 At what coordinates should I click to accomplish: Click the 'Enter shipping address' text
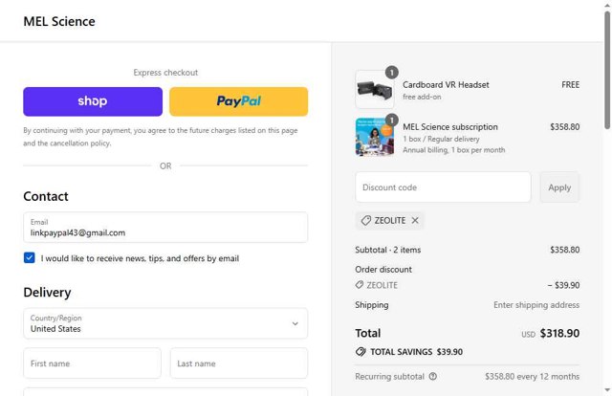coord(536,304)
